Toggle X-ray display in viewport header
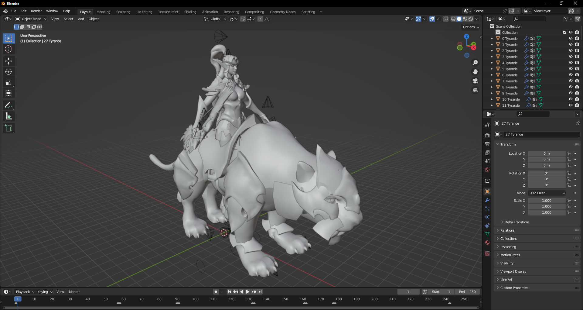583x310 pixels. (x=445, y=19)
